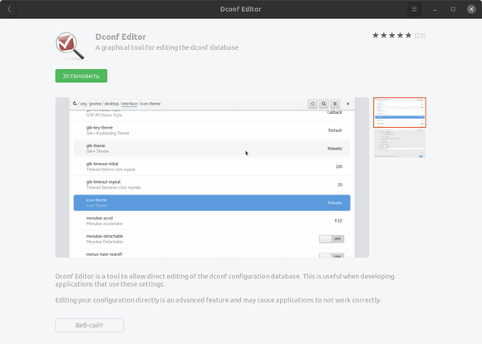Image resolution: width=482 pixels, height=344 pixels.
Task: Open the five-star rating reviews
Action: 392,36
